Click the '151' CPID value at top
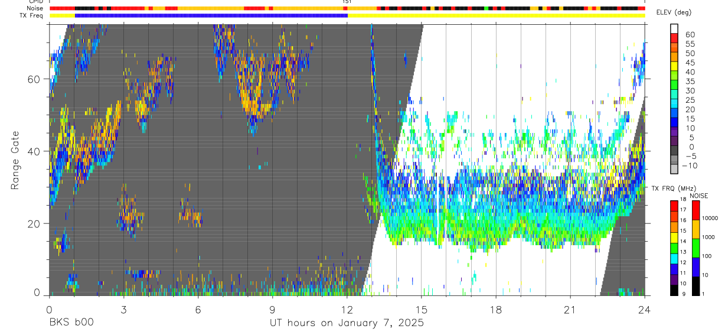This screenshot has width=725, height=335. [347, 2]
